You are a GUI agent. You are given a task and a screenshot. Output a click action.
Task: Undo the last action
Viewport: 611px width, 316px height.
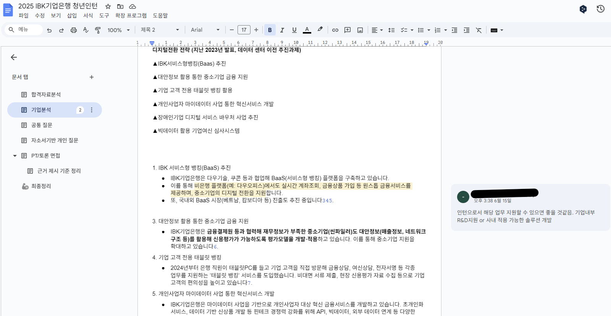(x=49, y=30)
